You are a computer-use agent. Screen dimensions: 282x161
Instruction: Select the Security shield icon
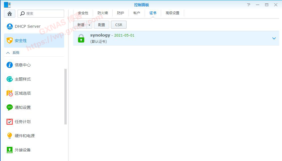point(10,41)
